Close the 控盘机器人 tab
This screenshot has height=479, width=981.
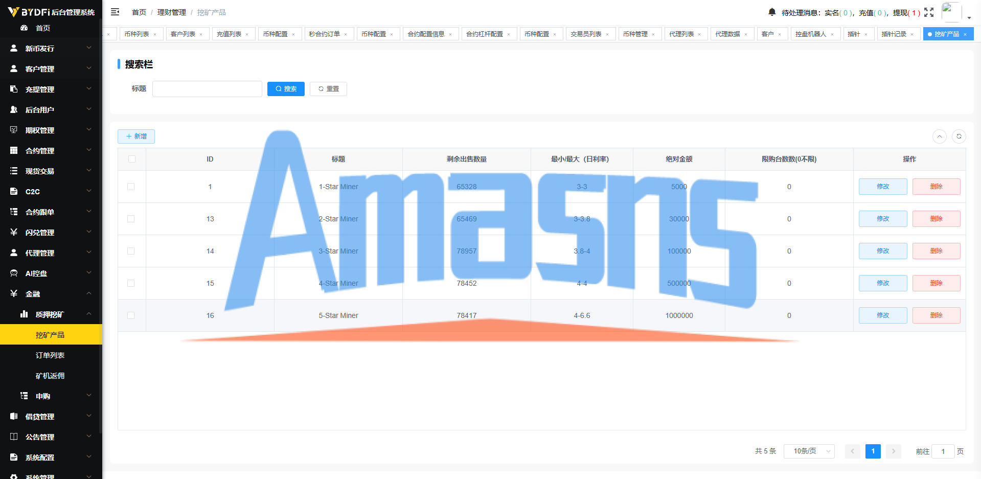point(832,34)
